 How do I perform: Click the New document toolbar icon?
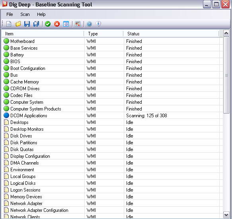point(9,24)
